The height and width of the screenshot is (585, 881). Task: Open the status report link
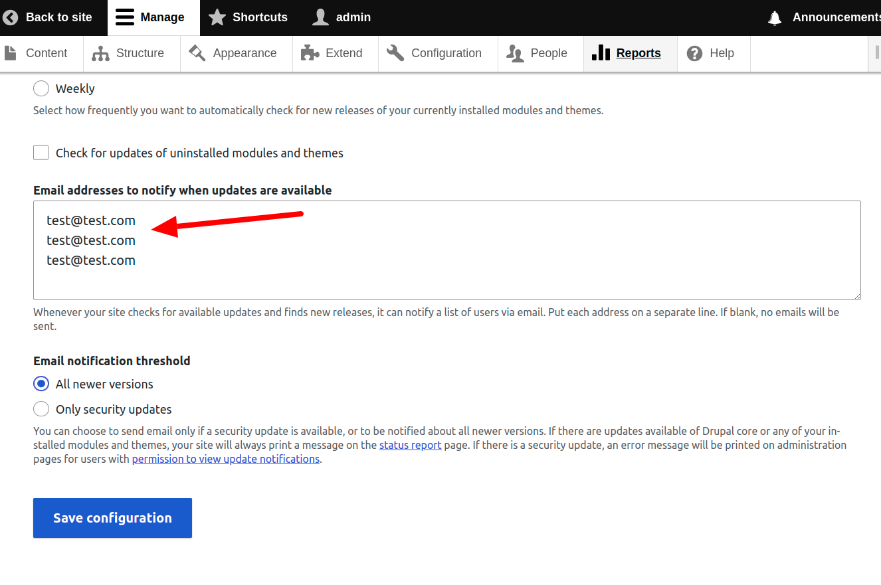tap(410, 444)
